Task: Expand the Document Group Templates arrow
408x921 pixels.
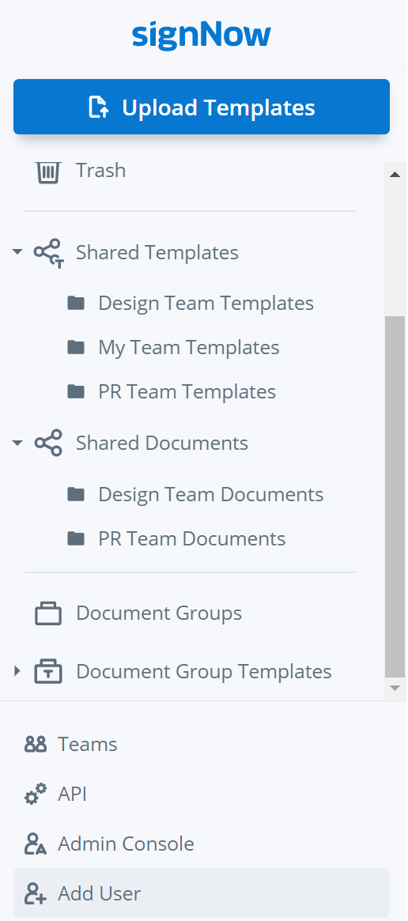Action: pyautogui.click(x=17, y=670)
